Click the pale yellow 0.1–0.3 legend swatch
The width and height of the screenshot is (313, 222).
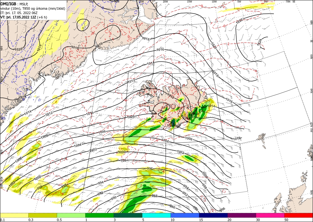[x=14, y=215]
